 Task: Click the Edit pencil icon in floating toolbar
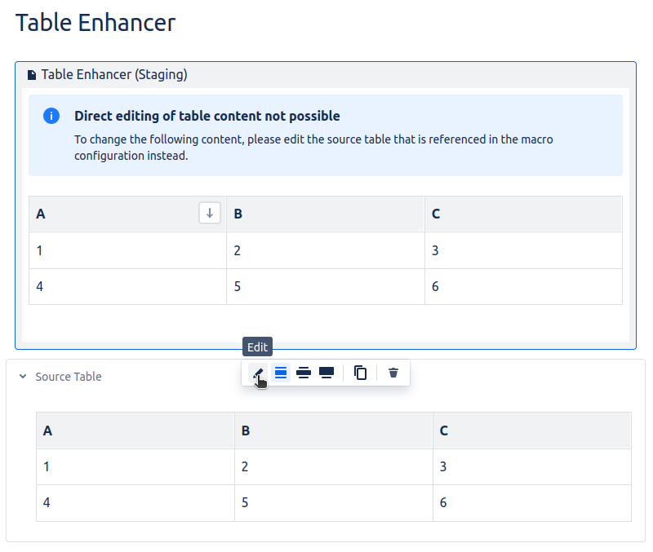259,373
